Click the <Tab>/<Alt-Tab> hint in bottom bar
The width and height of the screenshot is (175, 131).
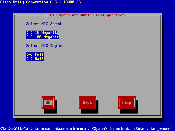16,129
